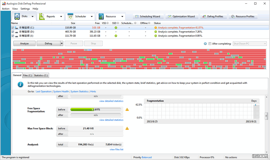This screenshot has width=270, height=160.
Task: Click the Analyze button
Action: coord(25,43)
